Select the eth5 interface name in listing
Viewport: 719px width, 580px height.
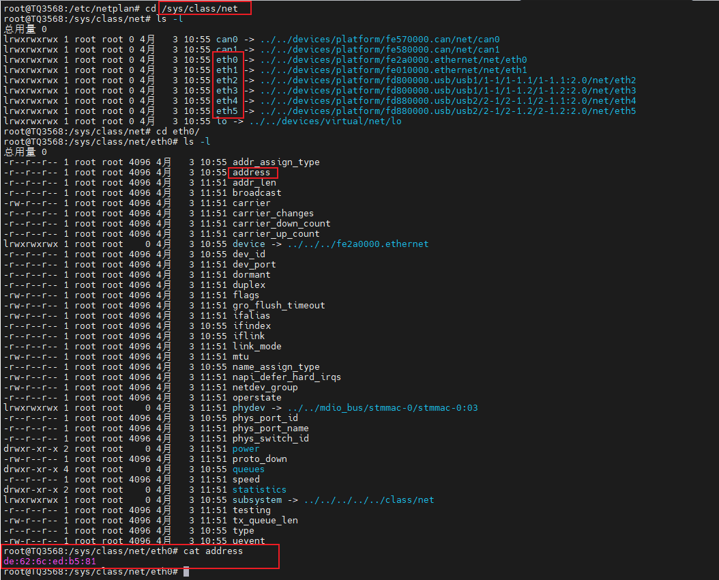coord(227,111)
